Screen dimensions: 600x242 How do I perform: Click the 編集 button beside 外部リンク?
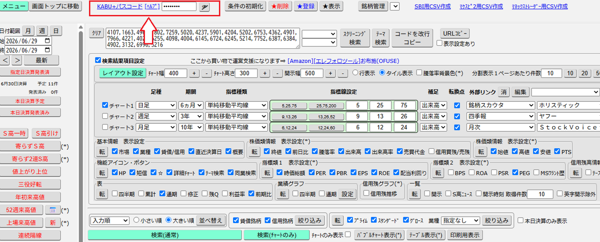[x=520, y=92]
